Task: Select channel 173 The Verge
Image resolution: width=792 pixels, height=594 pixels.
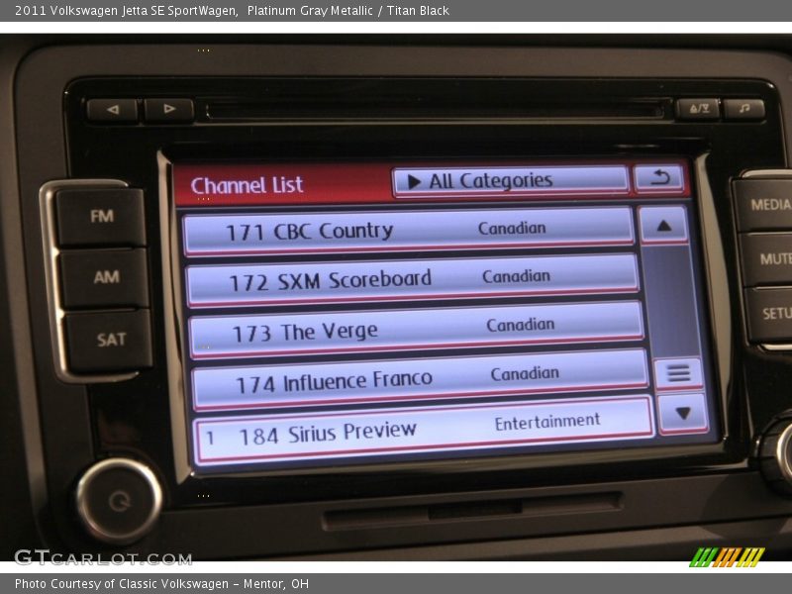Action: (x=416, y=330)
